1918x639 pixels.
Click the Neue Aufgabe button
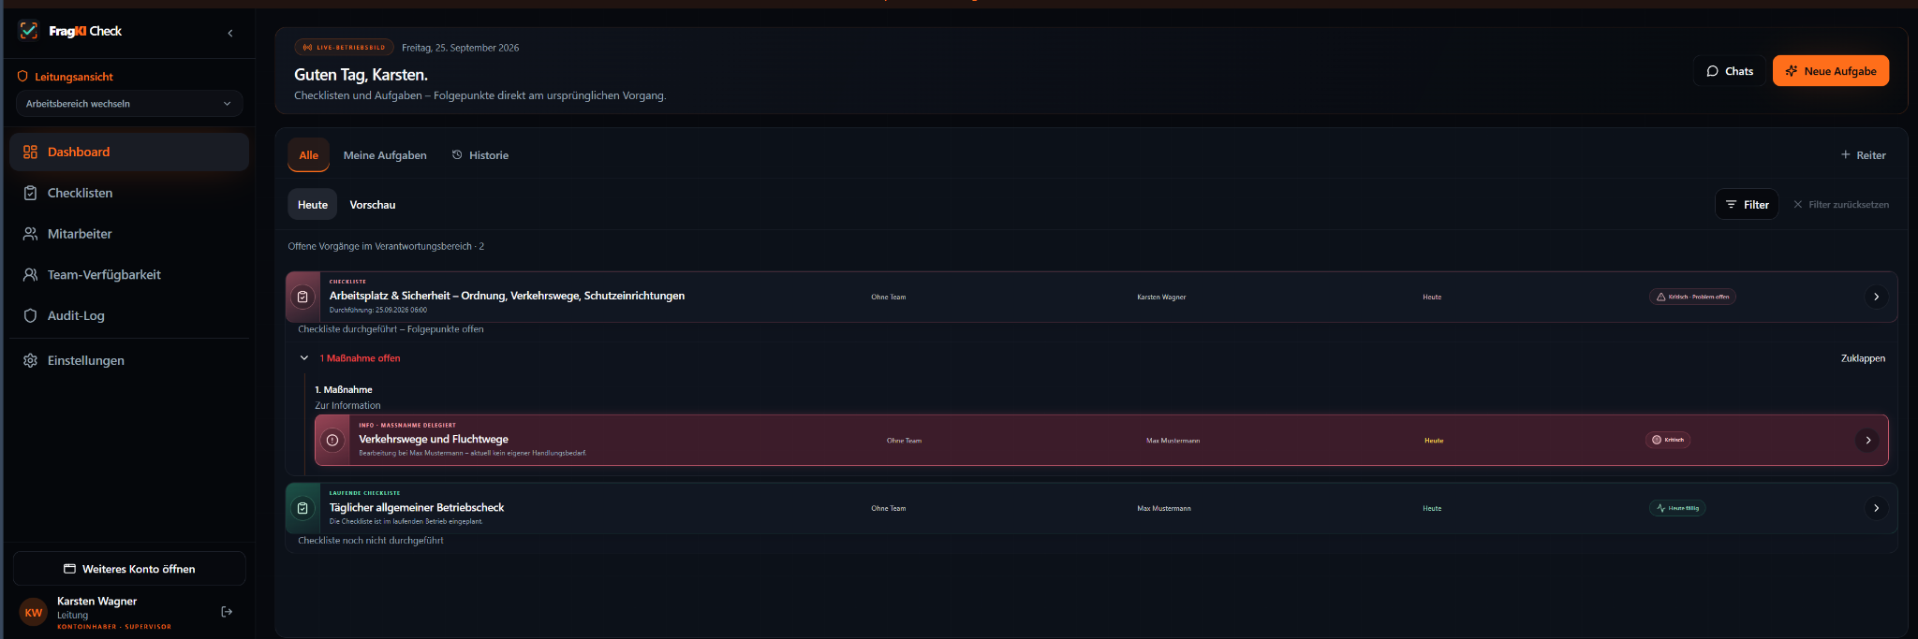[1831, 71]
